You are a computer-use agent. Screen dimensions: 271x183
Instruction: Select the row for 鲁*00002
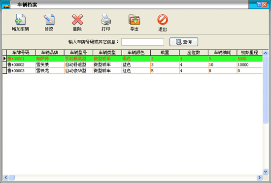[x=133, y=64]
